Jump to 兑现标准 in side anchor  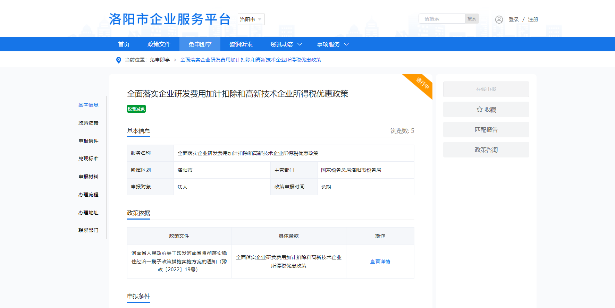89,159
